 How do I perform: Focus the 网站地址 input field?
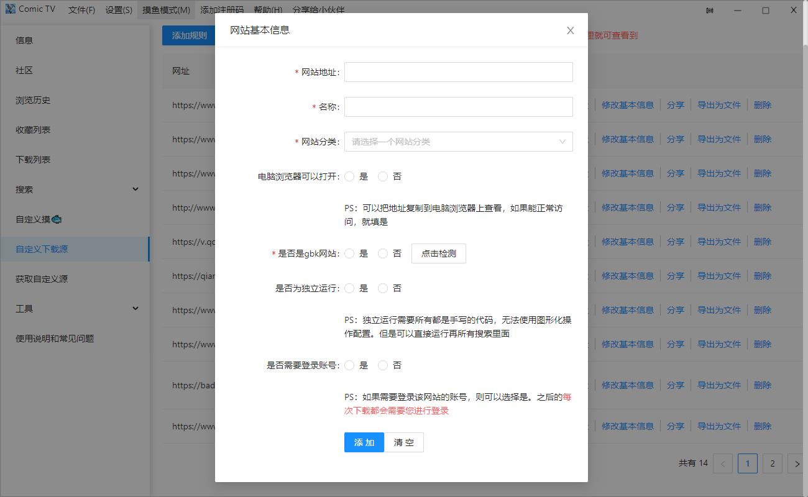pos(458,72)
